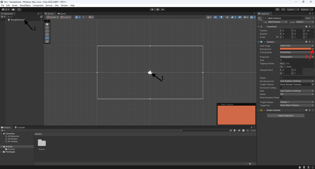Open Layers dropdown in top toolbar

293,9
